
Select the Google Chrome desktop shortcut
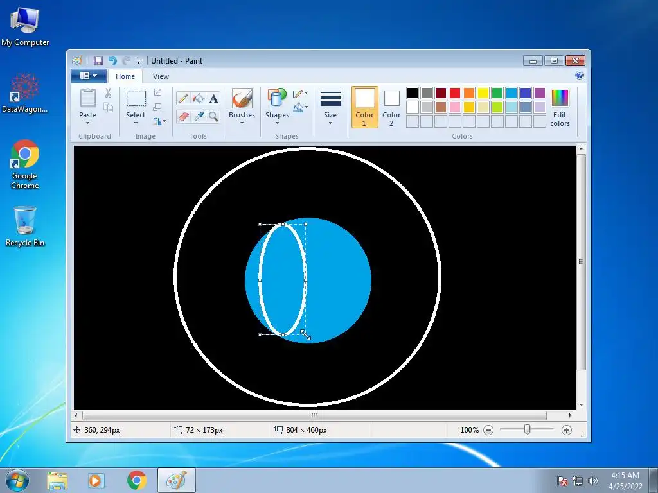[25, 164]
